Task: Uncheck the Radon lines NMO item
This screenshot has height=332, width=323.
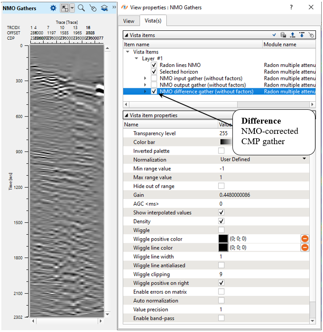Action: [x=154, y=65]
